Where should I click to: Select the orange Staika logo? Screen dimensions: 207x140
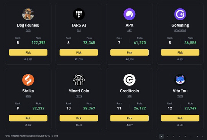[28, 80]
